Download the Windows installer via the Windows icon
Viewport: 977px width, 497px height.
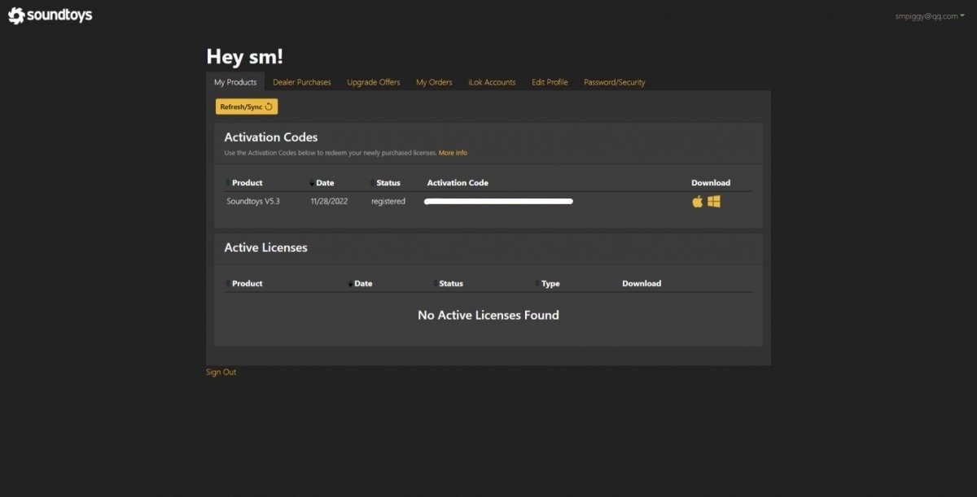(714, 202)
